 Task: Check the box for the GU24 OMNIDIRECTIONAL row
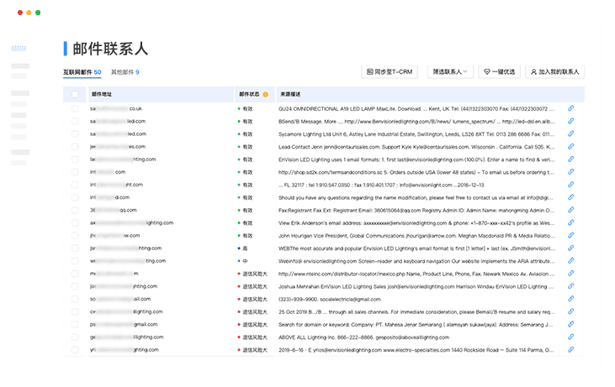[75, 108]
